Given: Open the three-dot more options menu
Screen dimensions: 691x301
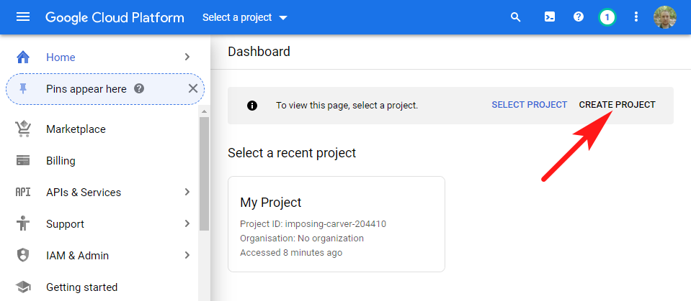Looking at the screenshot, I should coord(636,17).
